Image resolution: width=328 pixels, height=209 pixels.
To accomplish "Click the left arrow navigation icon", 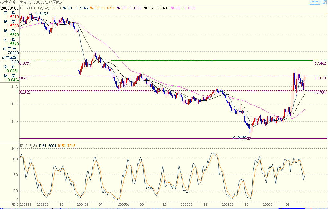I will coord(312,2).
